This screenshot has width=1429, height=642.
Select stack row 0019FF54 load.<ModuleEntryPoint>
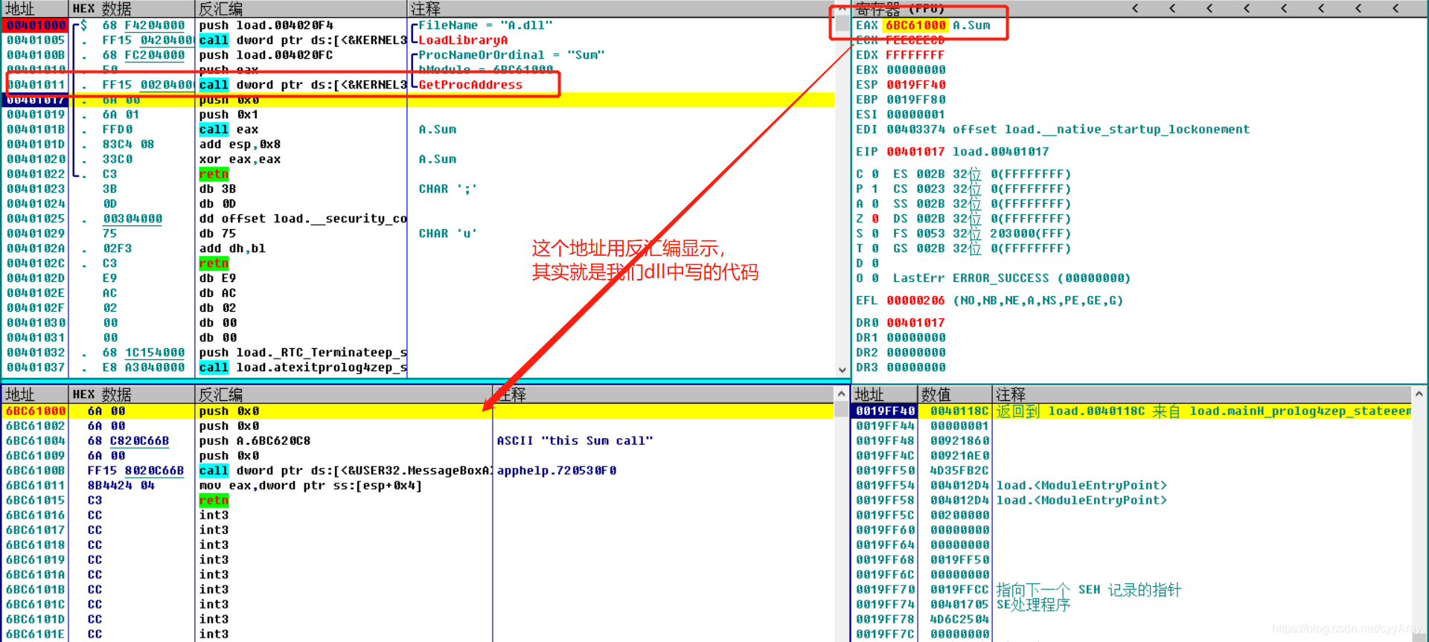1131,486
